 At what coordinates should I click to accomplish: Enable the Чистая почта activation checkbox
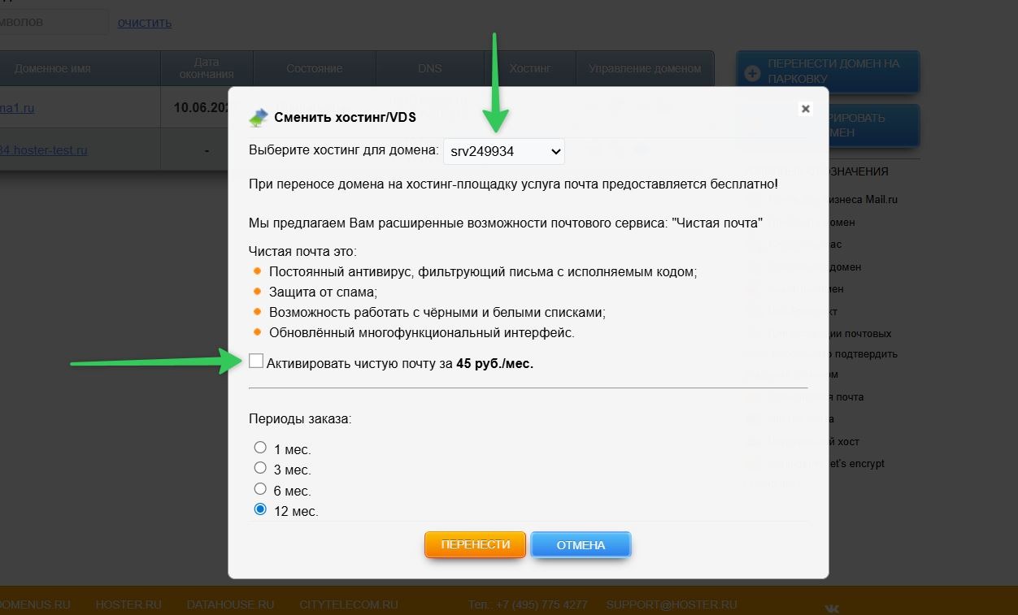(x=256, y=361)
